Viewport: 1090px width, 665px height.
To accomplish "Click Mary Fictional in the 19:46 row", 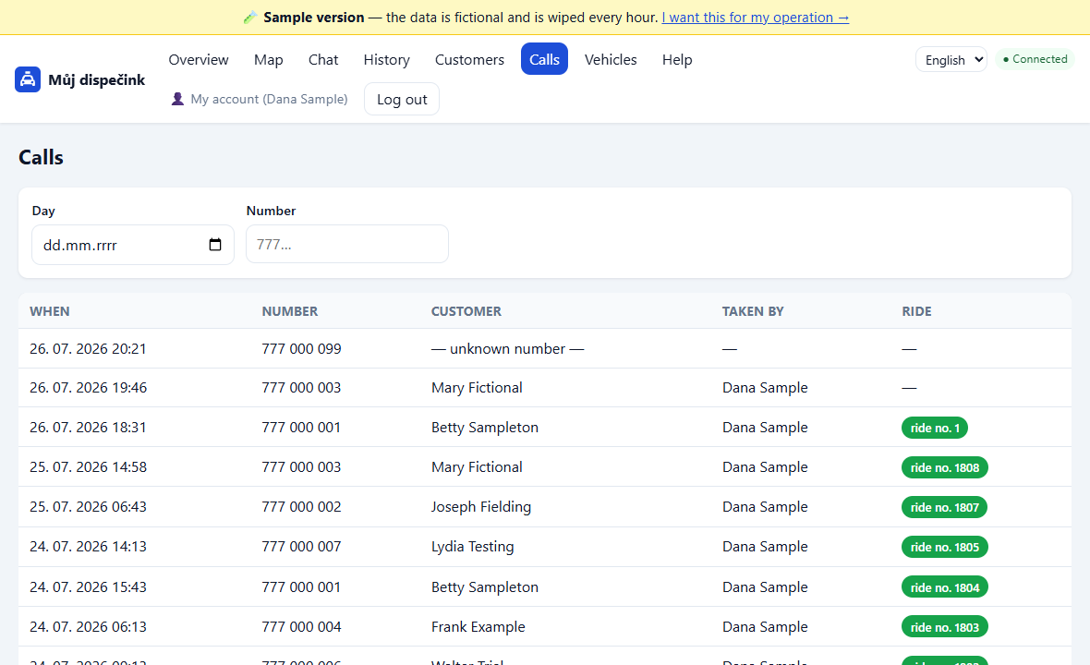I will point(477,388).
